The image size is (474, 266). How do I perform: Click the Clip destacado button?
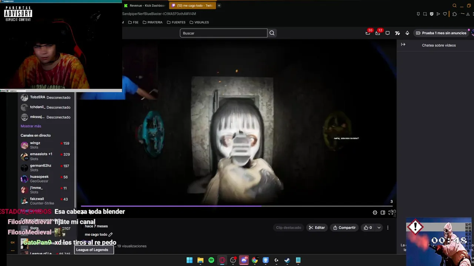click(x=288, y=228)
